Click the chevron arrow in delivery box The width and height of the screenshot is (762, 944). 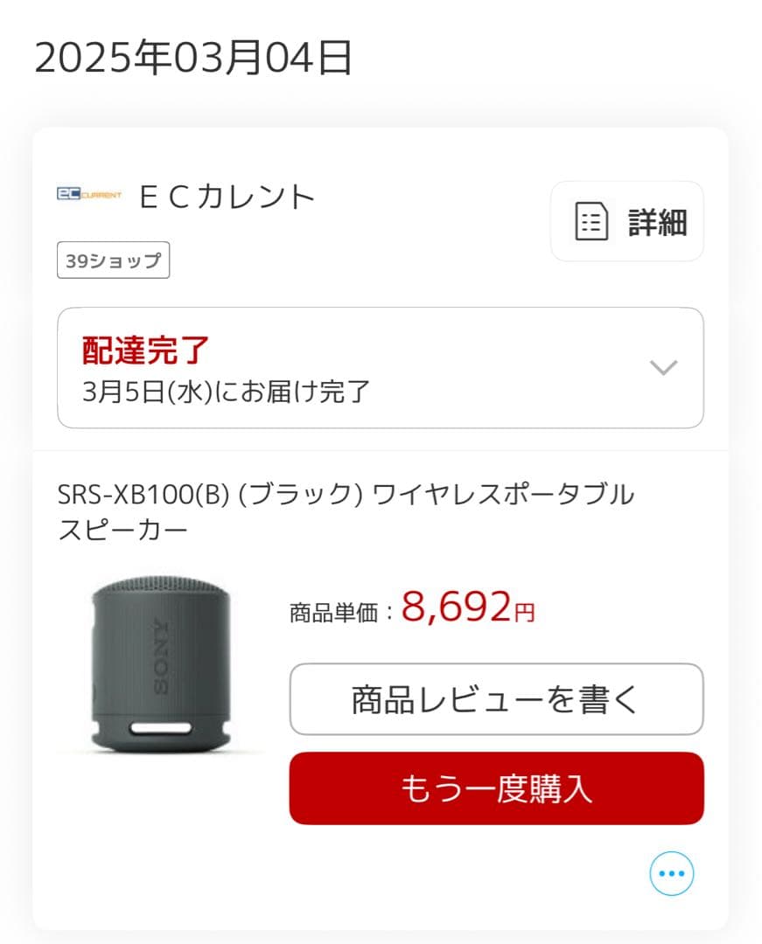coord(664,367)
